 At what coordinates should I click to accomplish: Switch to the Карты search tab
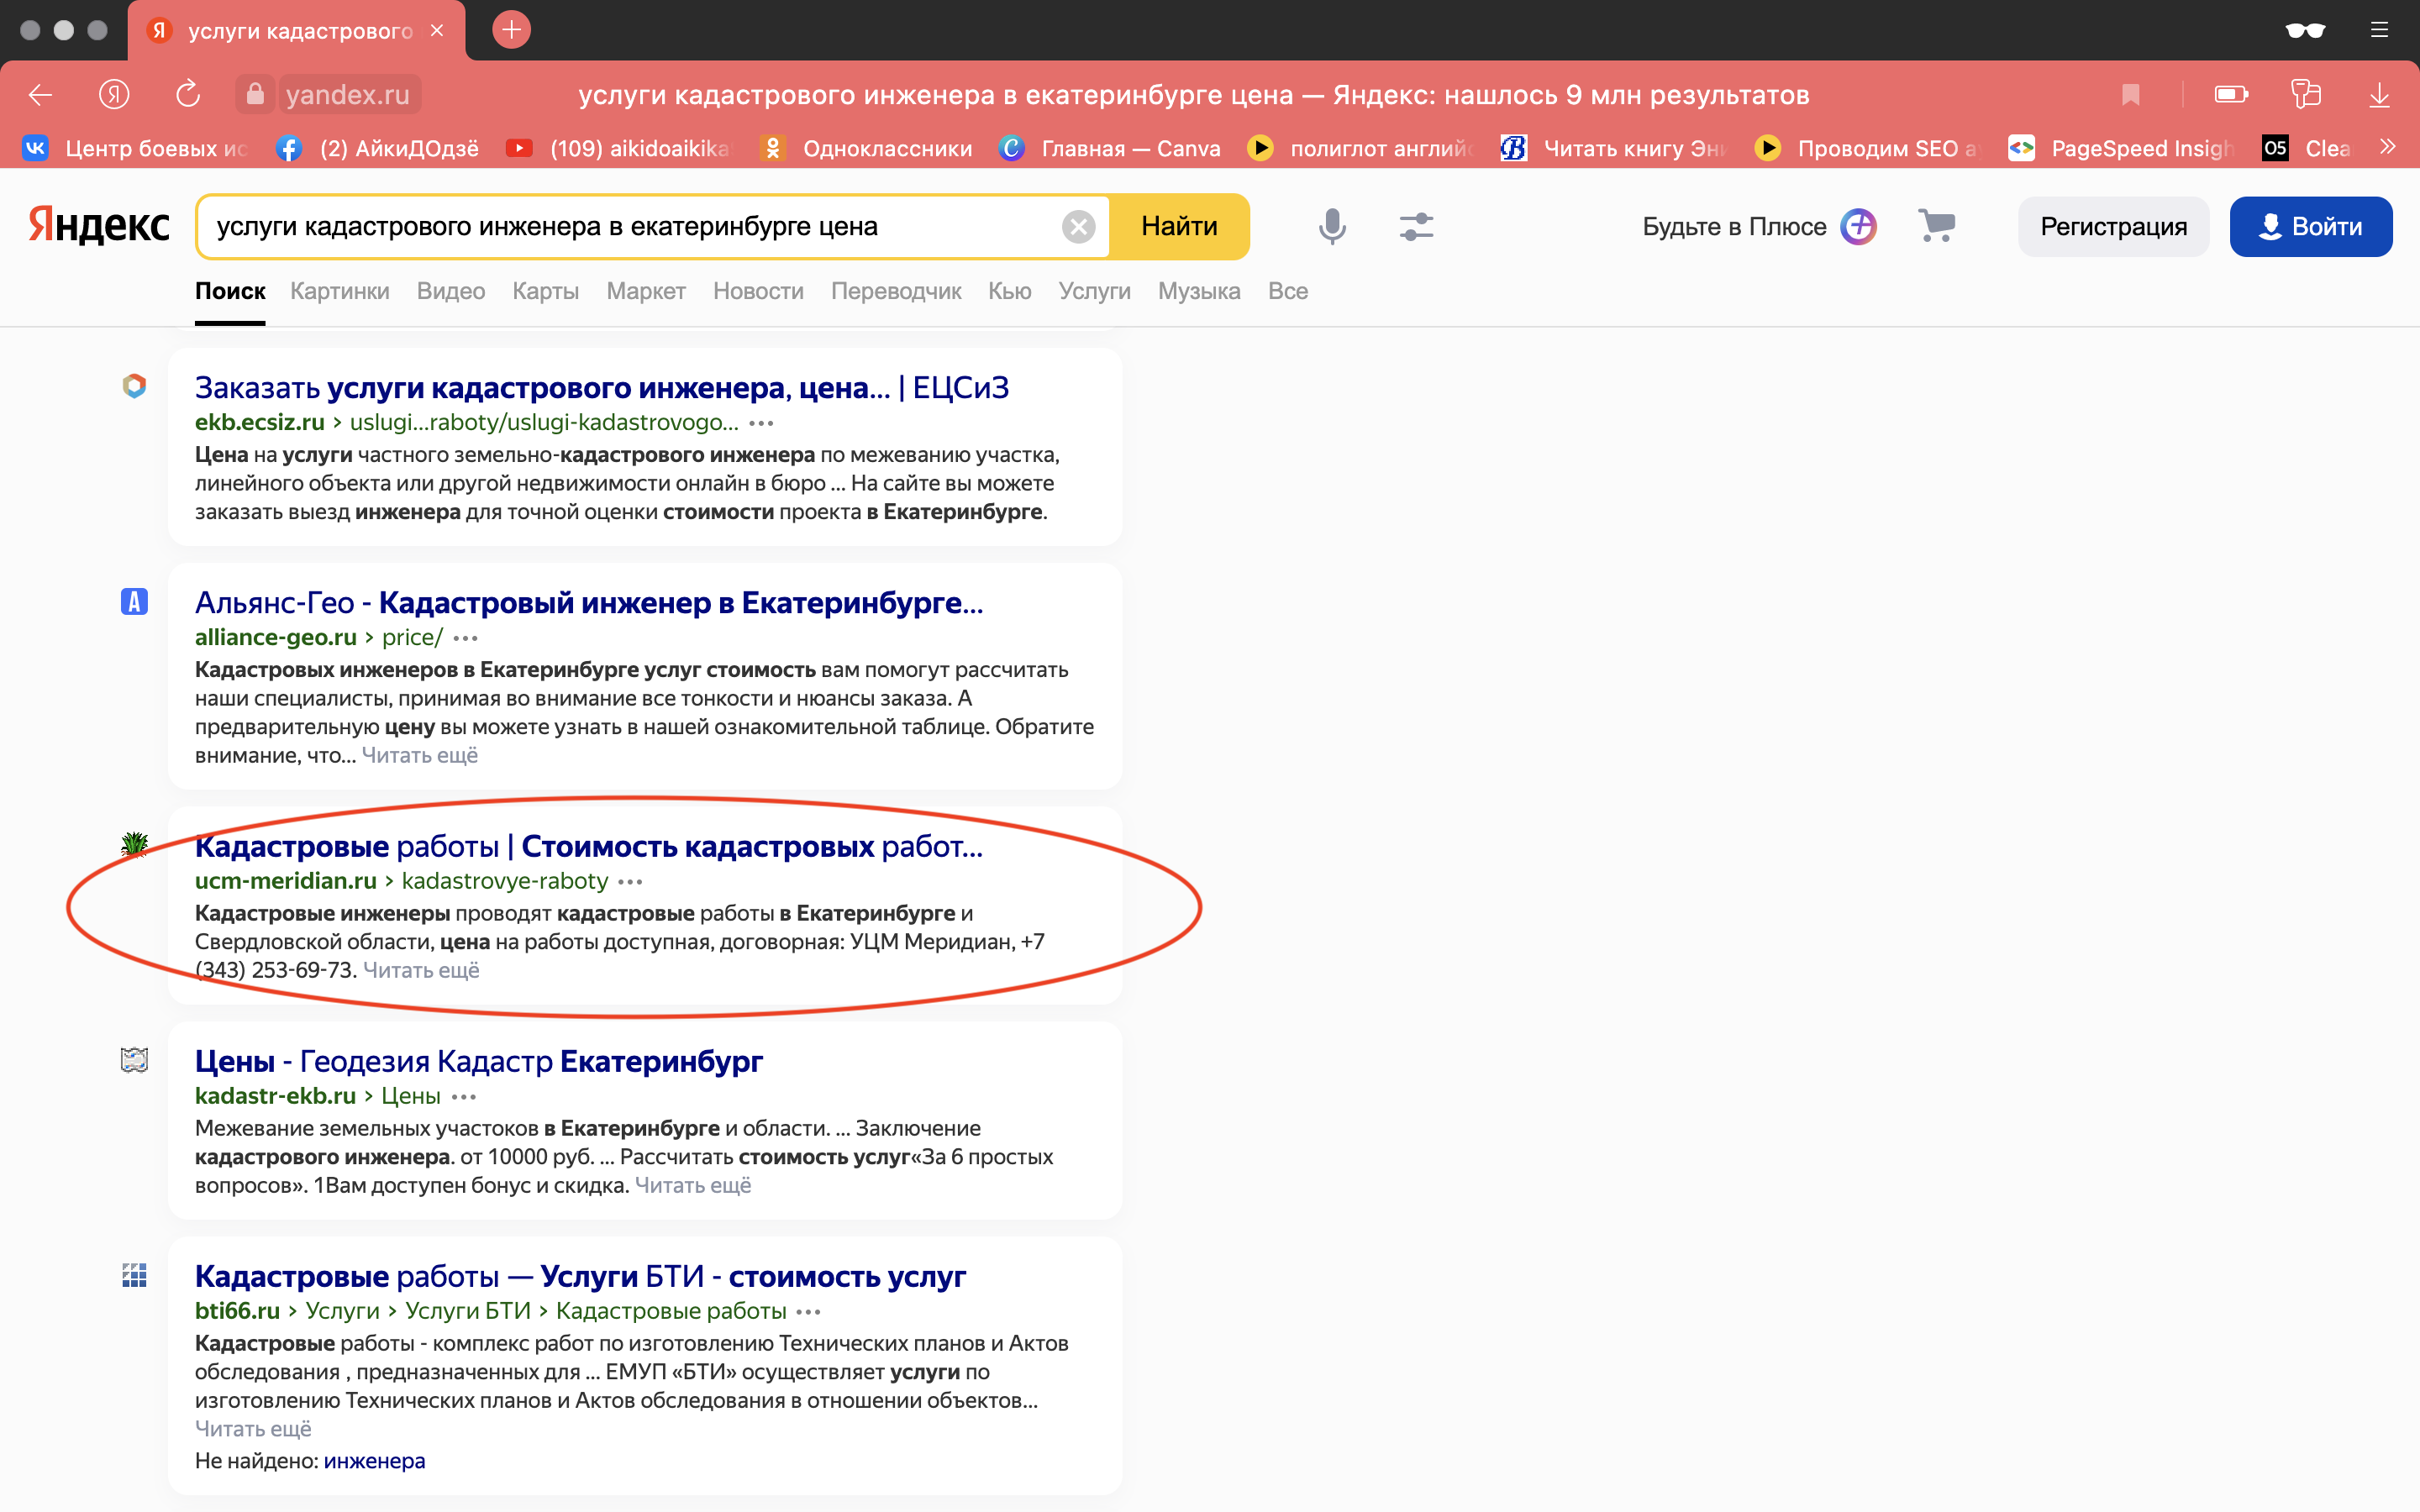(545, 291)
